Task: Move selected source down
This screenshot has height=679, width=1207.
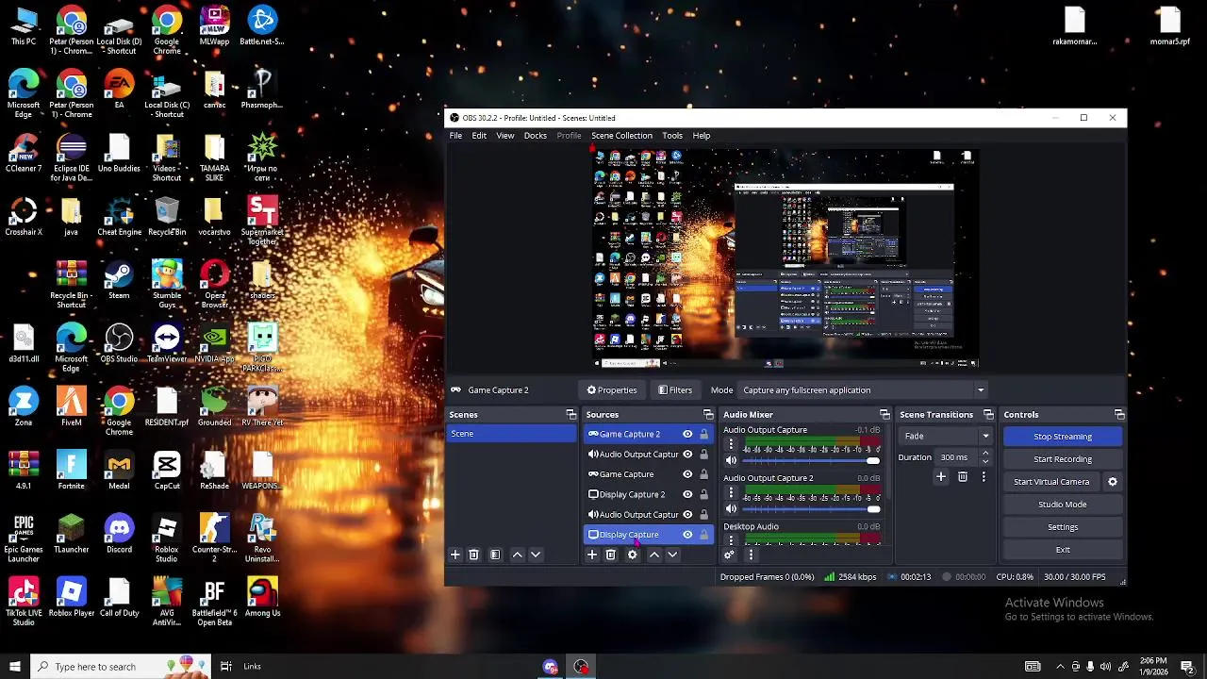Action: click(672, 555)
